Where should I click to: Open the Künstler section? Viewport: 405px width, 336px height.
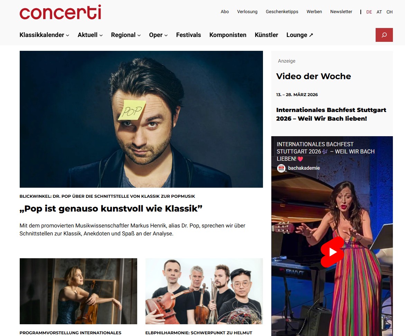click(x=266, y=35)
